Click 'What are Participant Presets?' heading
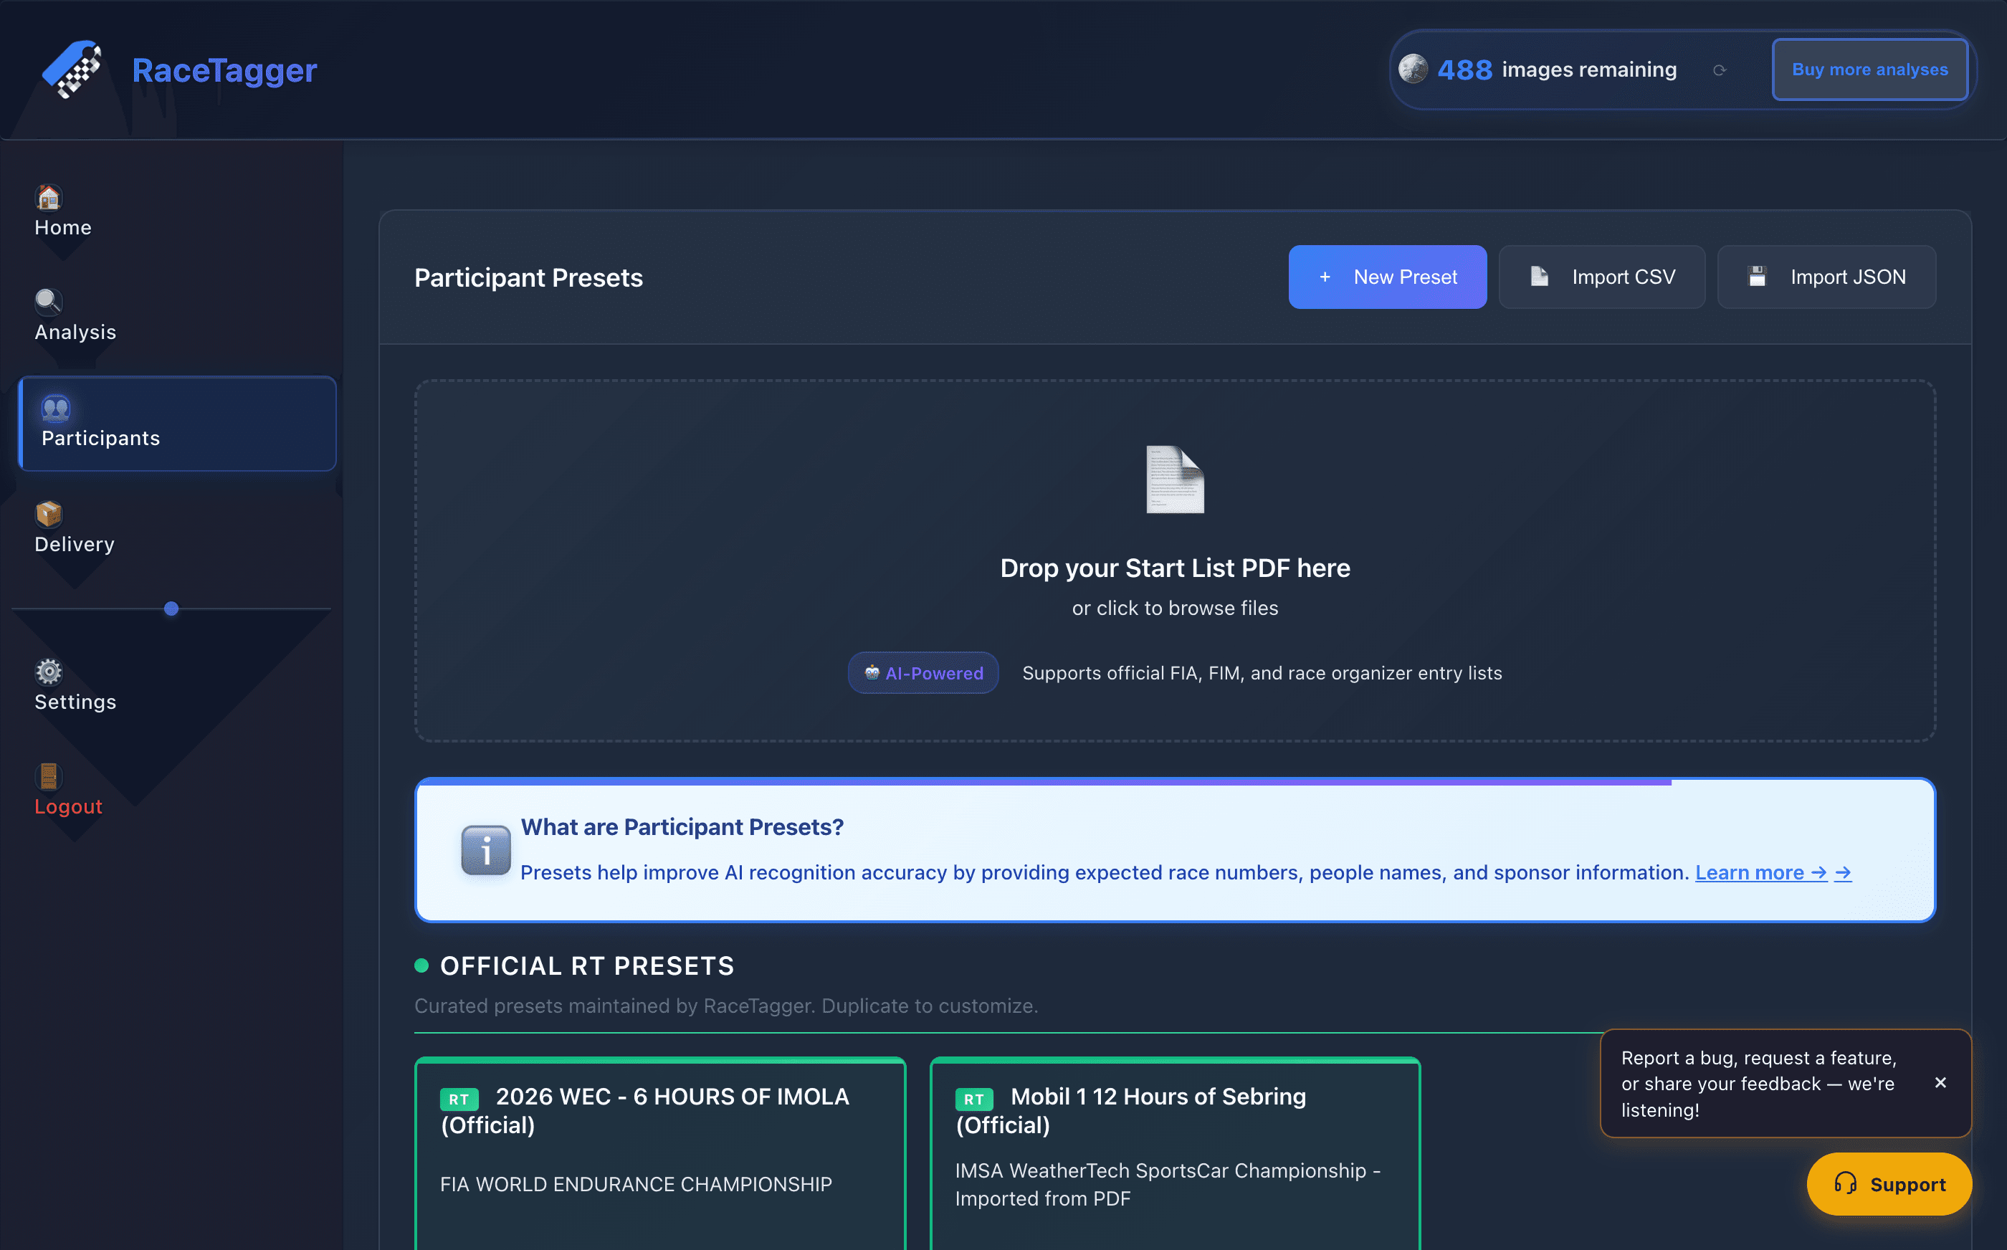 pos(682,828)
